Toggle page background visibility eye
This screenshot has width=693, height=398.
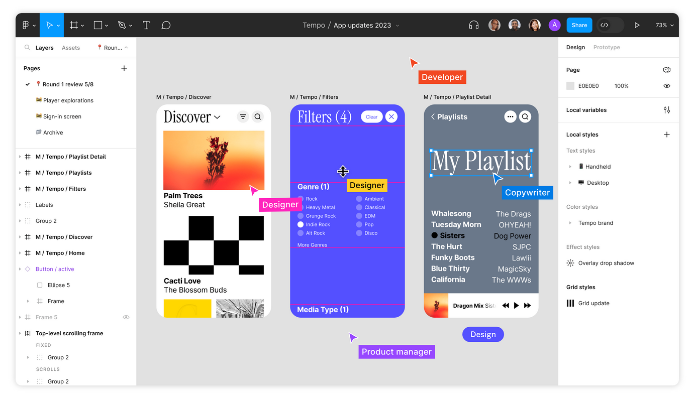point(667,85)
